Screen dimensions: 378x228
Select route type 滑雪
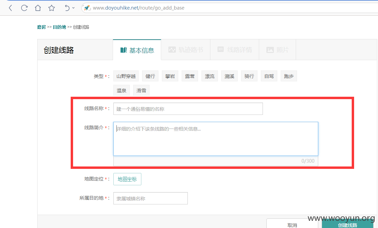141,90
